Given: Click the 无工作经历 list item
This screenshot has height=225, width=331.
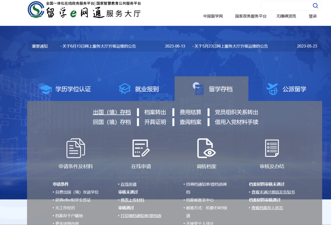Looking at the screenshot, I should [x=65, y=208].
